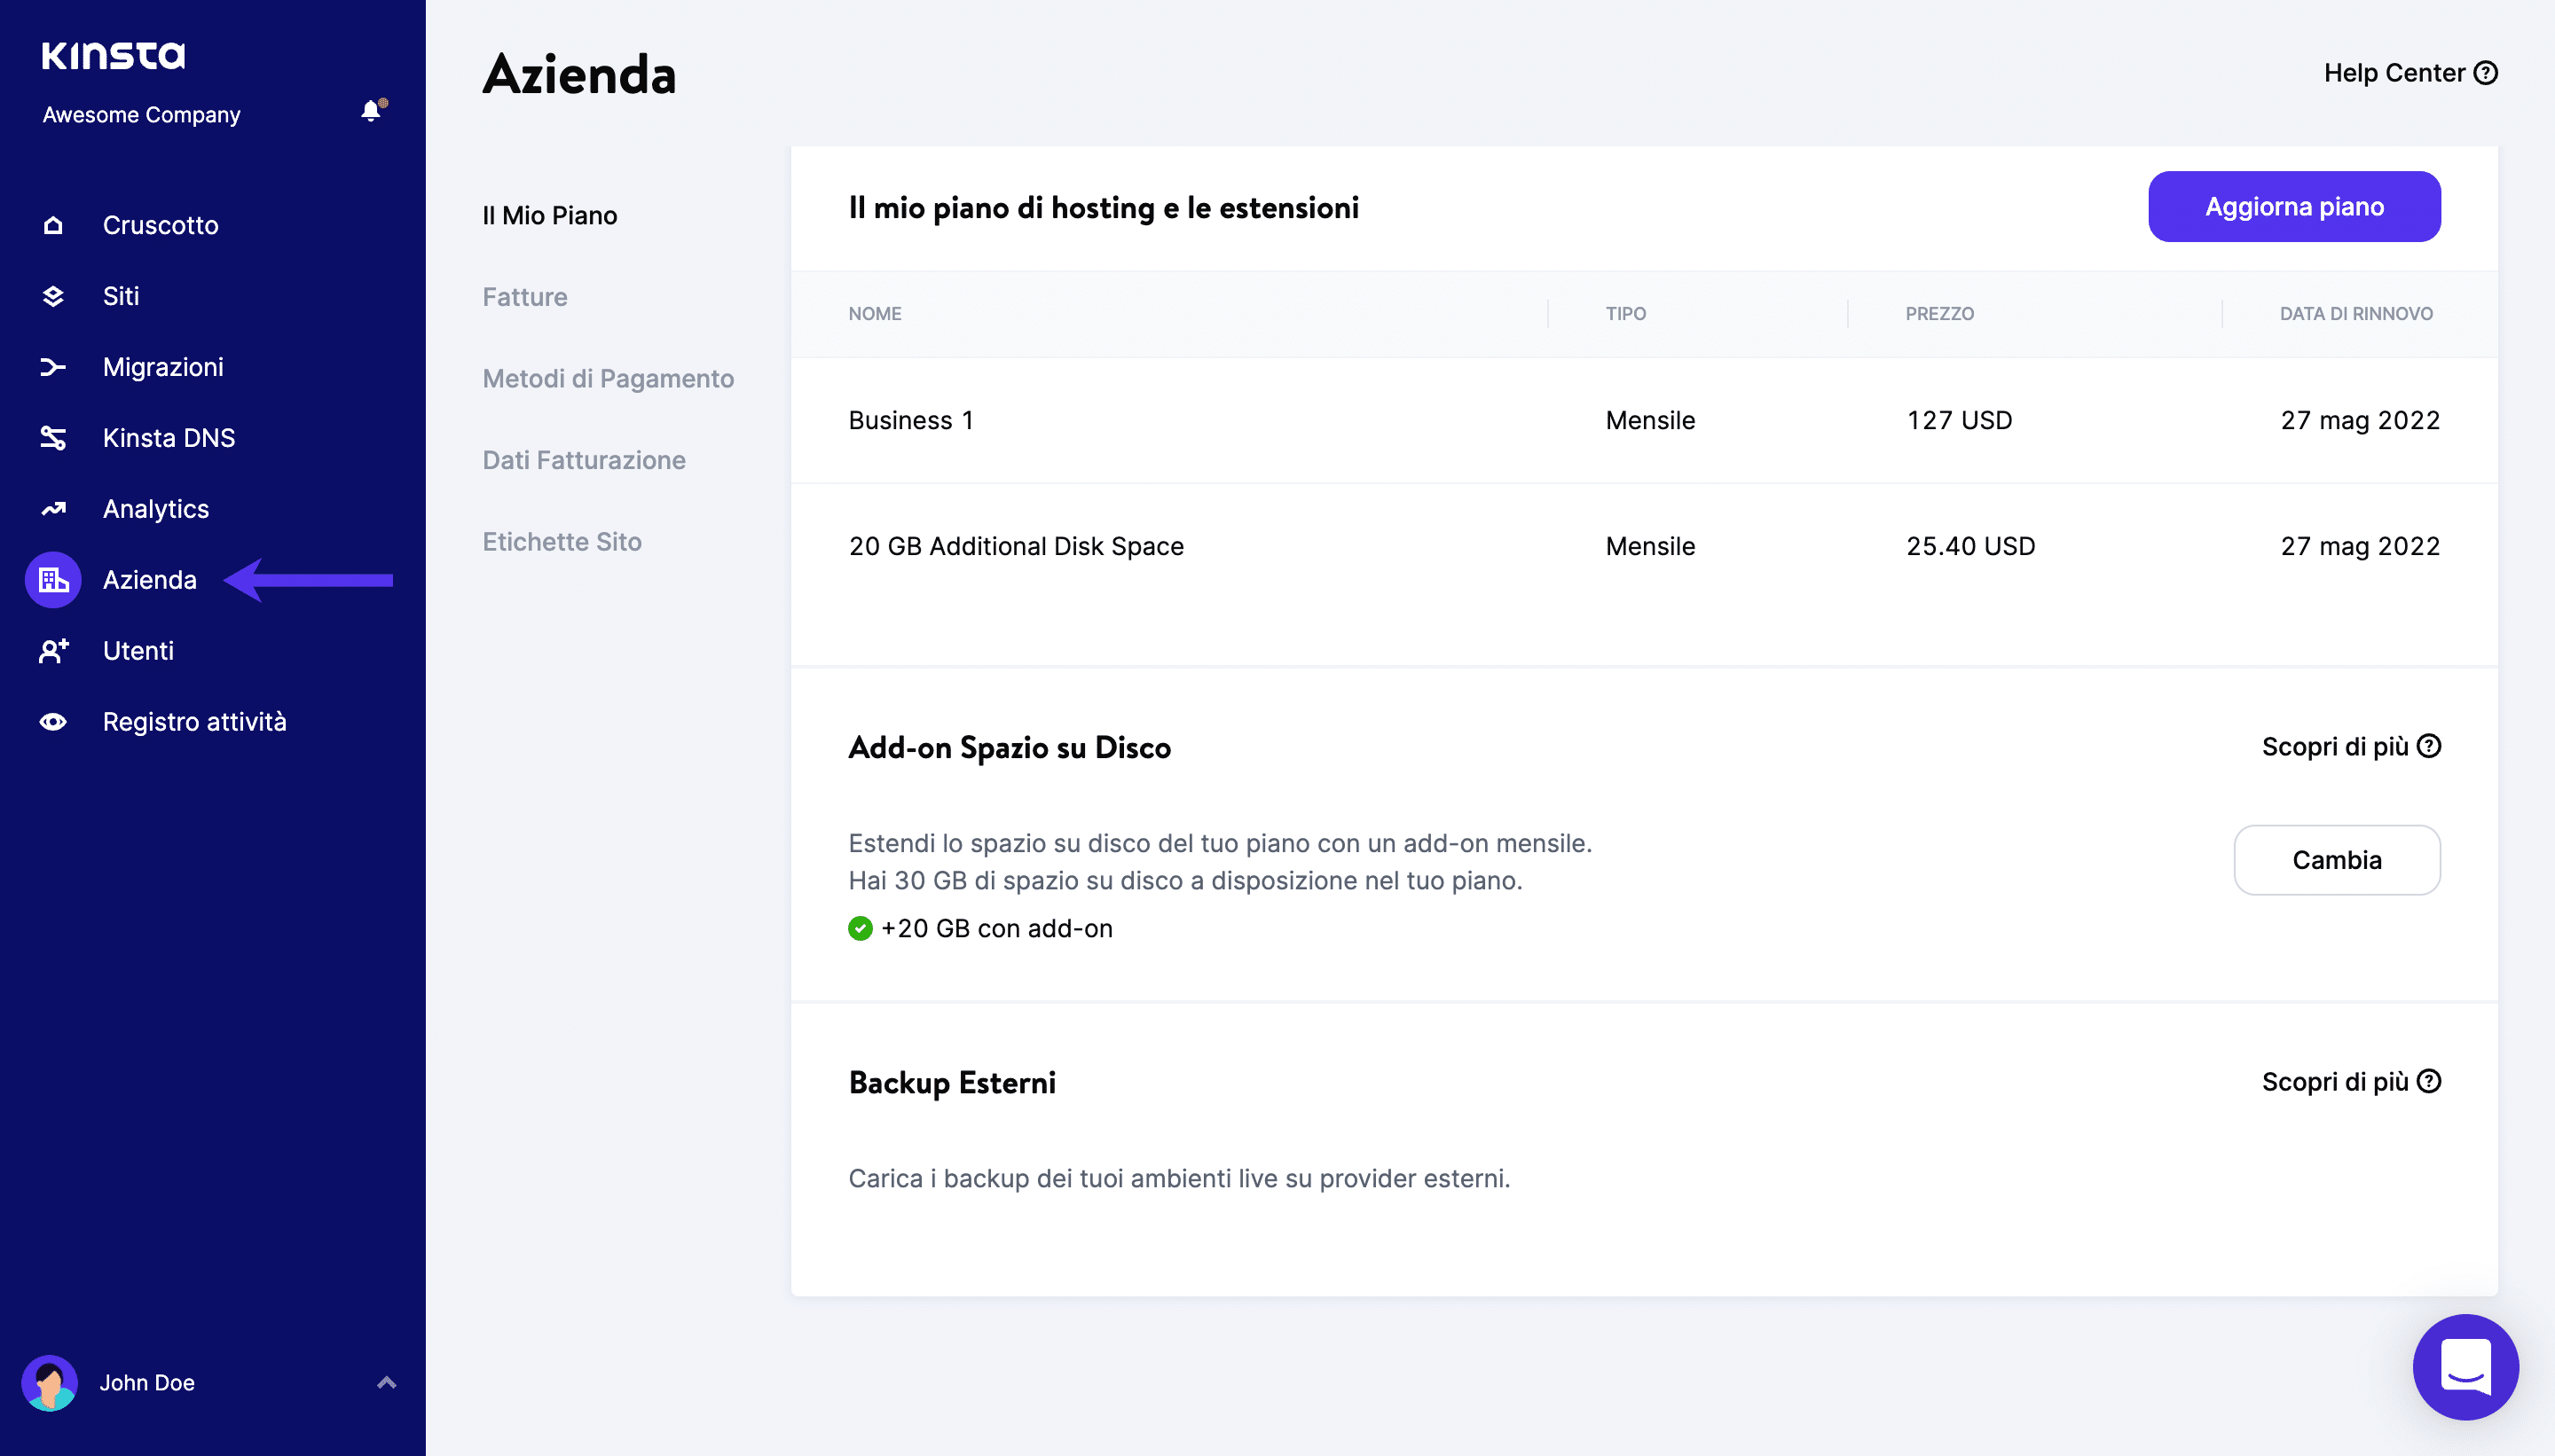This screenshot has height=1456, width=2555.
Task: Click the 20 GB Additional Disk Space row name
Action: coord(1017,546)
